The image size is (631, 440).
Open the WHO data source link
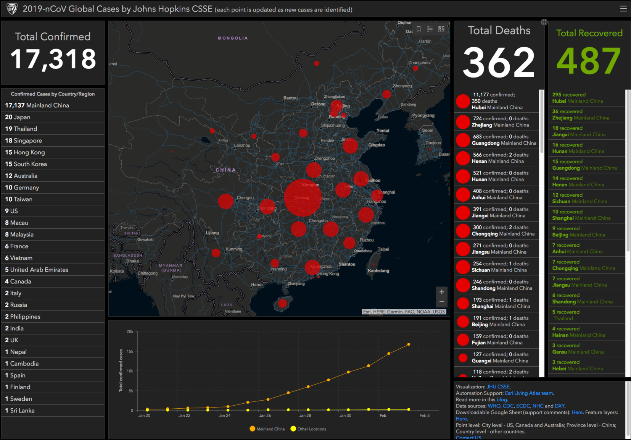pos(494,406)
